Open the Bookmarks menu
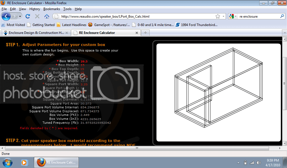 [x=52, y=9]
